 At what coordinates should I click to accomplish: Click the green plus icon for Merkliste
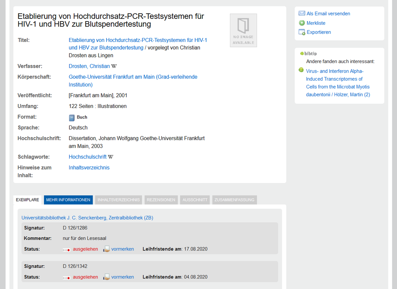point(301,23)
